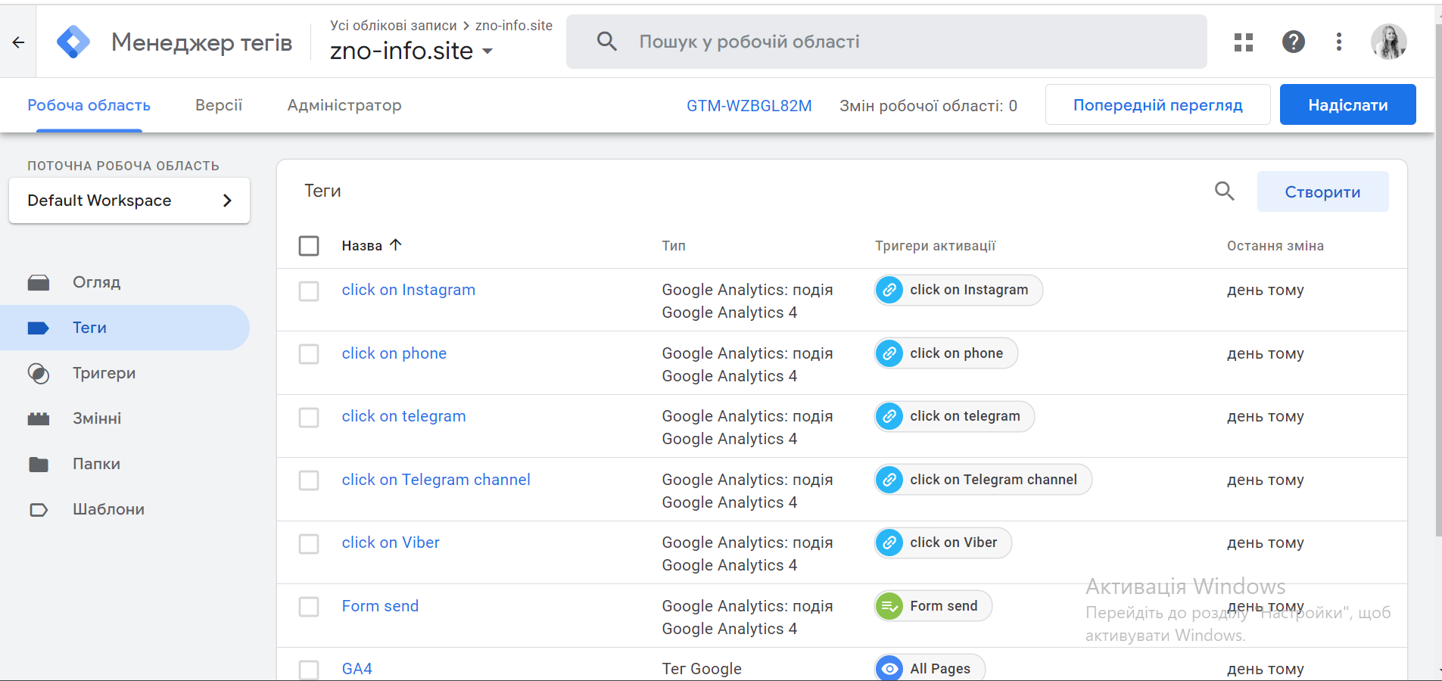Click the All Pages eye trigger icon
This screenshot has height=681, width=1442.
tap(889, 669)
